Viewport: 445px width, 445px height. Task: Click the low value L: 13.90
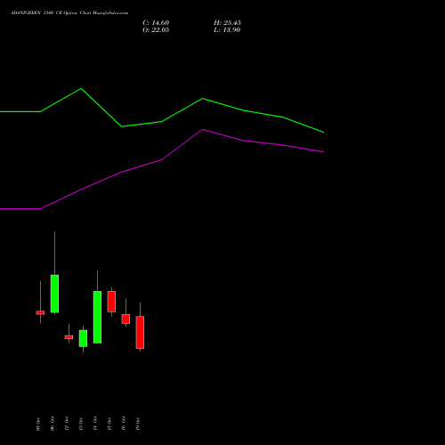coord(227,30)
